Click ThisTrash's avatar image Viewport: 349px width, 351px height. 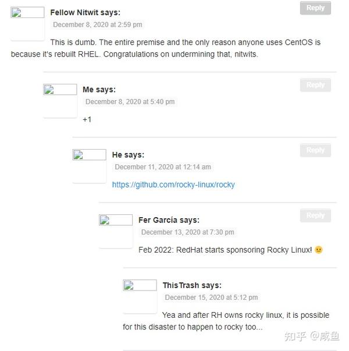tap(140, 296)
